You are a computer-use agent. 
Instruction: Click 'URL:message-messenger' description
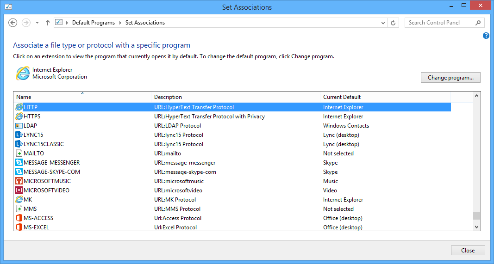[185, 163]
